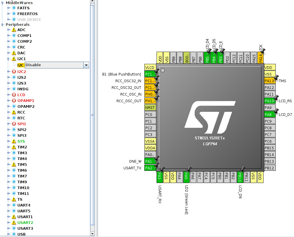The width and height of the screenshot is (294, 237).
Task: Click the error icon next to SPI1
Action: (x=14, y=124)
